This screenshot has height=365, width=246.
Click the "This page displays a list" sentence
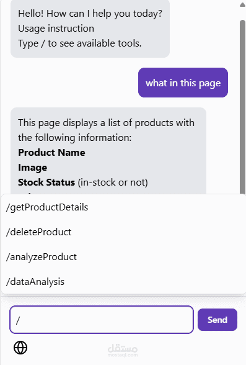coord(106,123)
